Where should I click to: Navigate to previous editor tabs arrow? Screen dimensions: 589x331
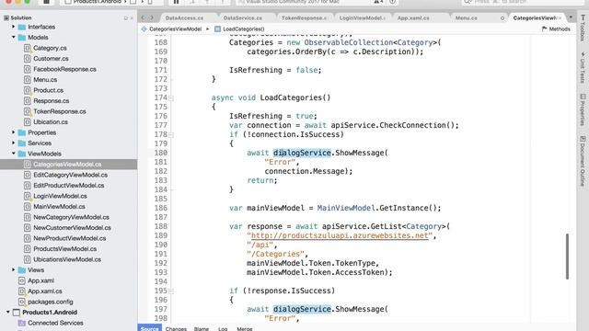[144, 17]
